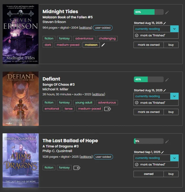Open author Steven Erikson

pos(54,22)
